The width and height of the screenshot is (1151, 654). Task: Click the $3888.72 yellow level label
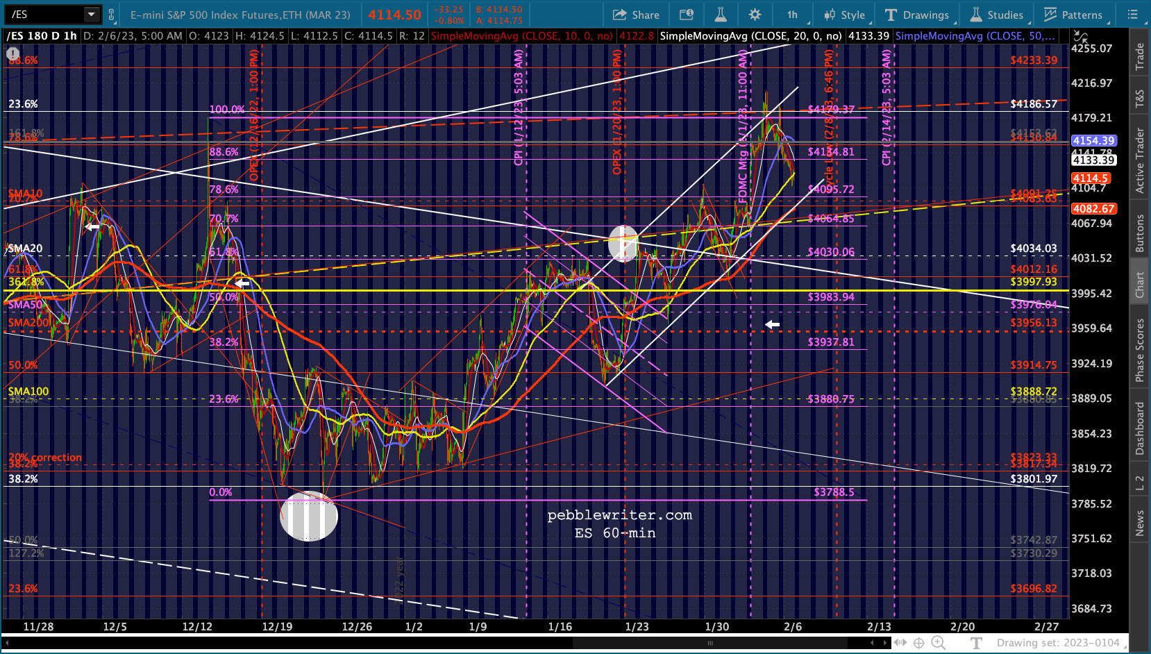point(1034,392)
